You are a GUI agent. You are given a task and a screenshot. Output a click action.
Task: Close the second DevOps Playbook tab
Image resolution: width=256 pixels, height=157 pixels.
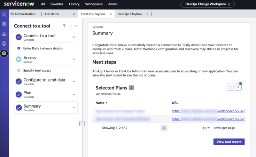point(147,14)
